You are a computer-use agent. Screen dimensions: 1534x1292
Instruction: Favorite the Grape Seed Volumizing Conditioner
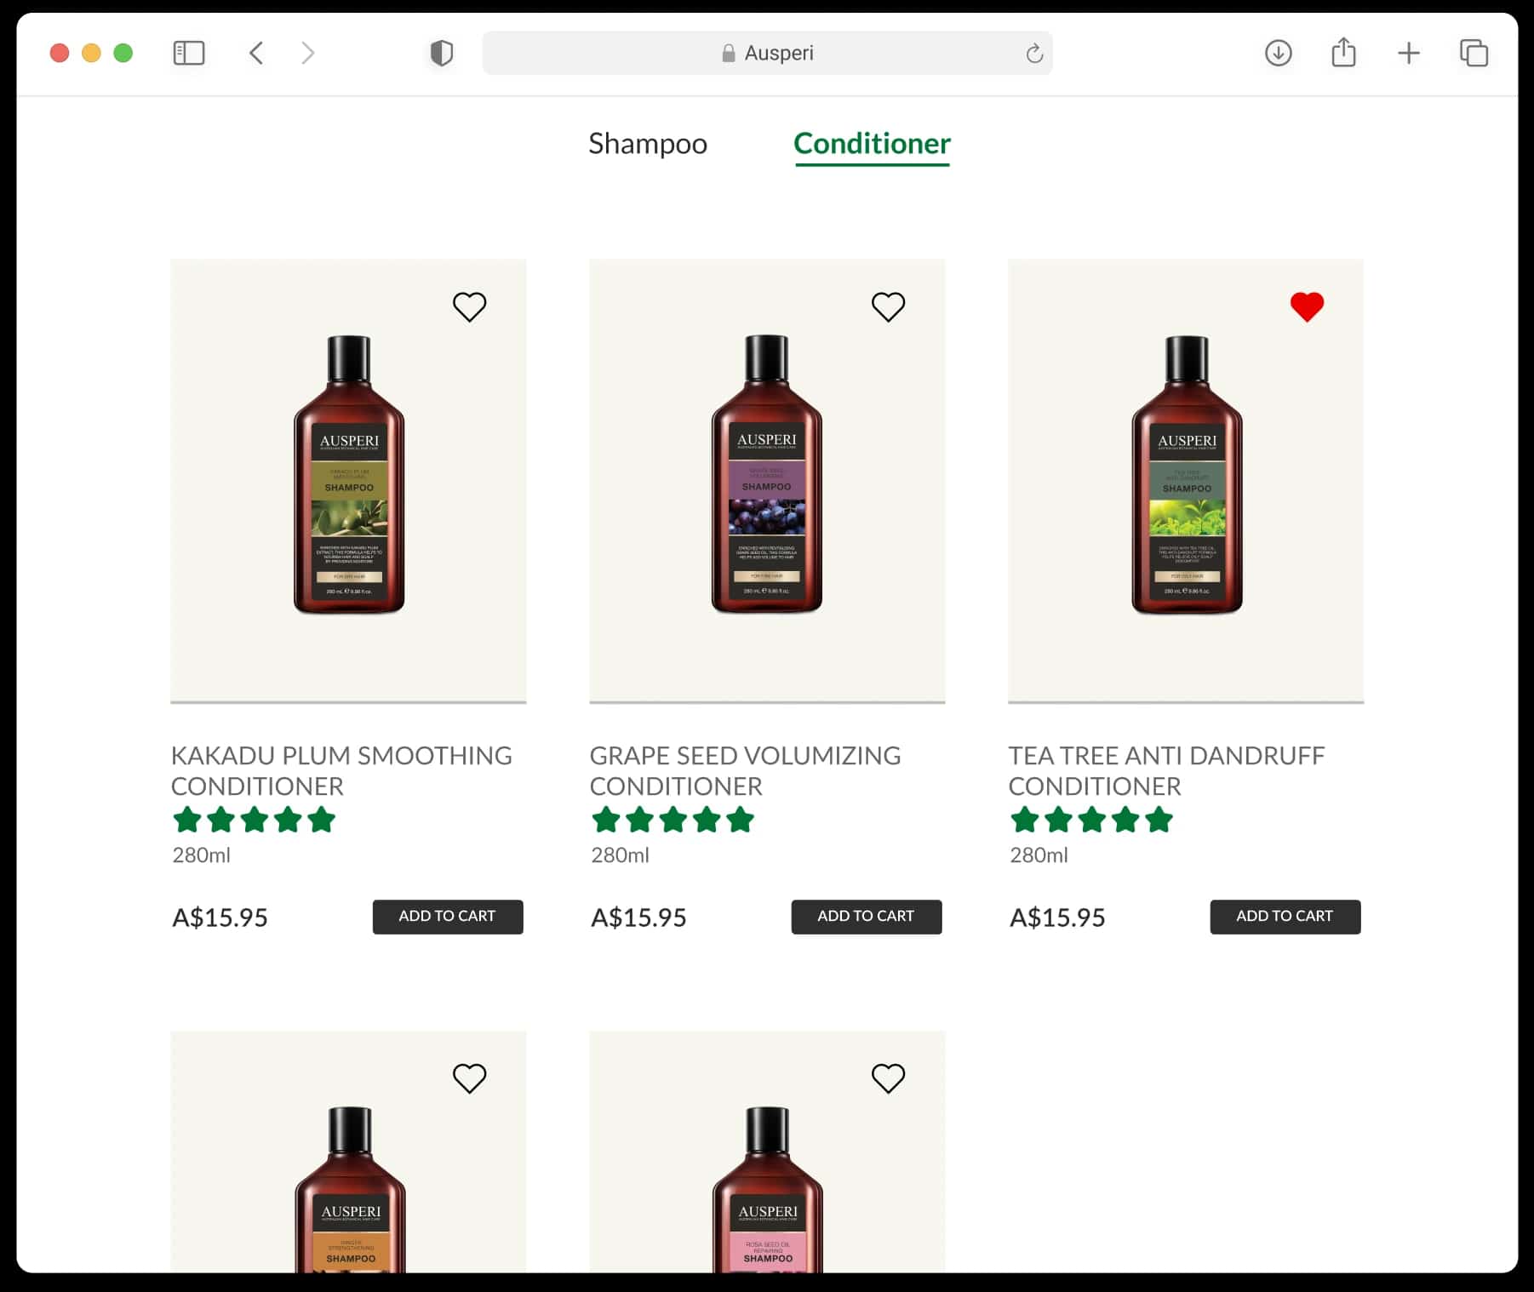(x=888, y=306)
